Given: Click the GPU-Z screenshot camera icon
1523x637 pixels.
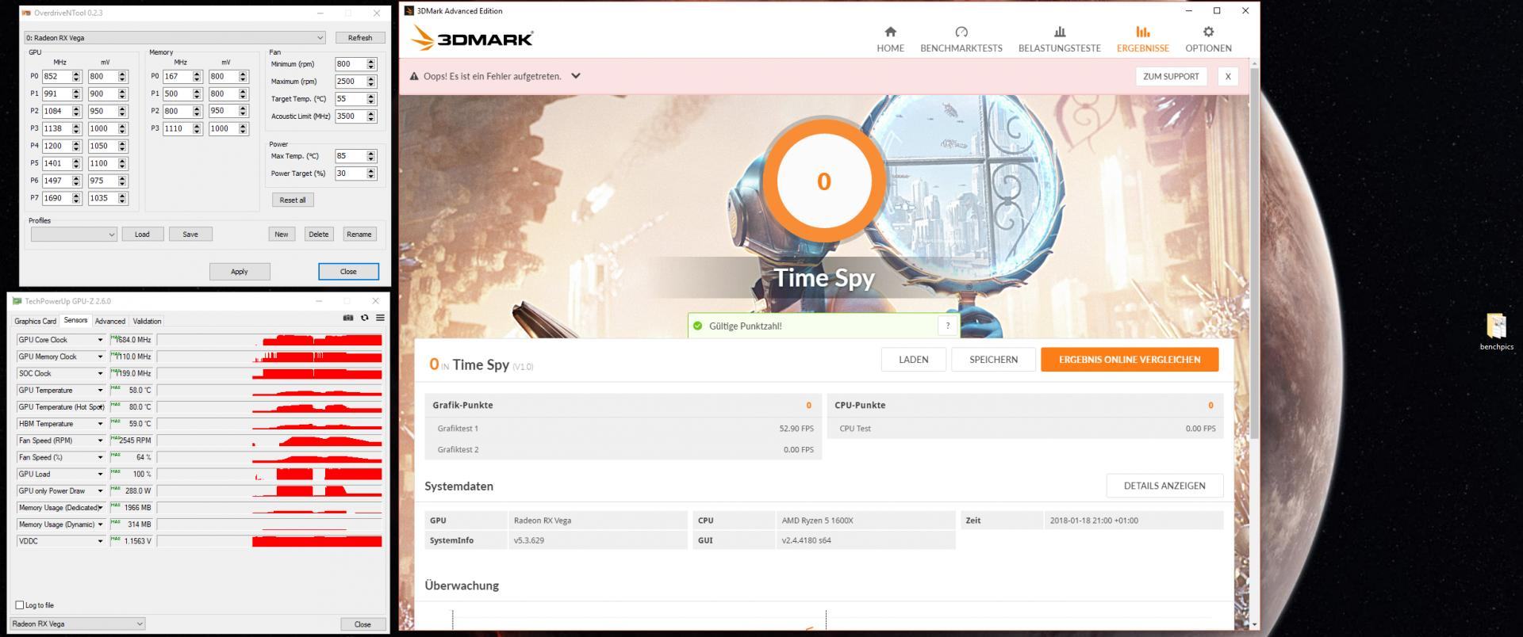Looking at the screenshot, I should [x=348, y=318].
